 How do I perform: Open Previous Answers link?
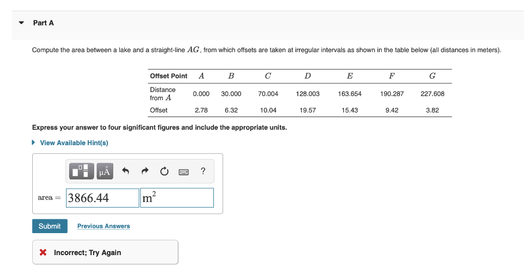pyautogui.click(x=103, y=226)
